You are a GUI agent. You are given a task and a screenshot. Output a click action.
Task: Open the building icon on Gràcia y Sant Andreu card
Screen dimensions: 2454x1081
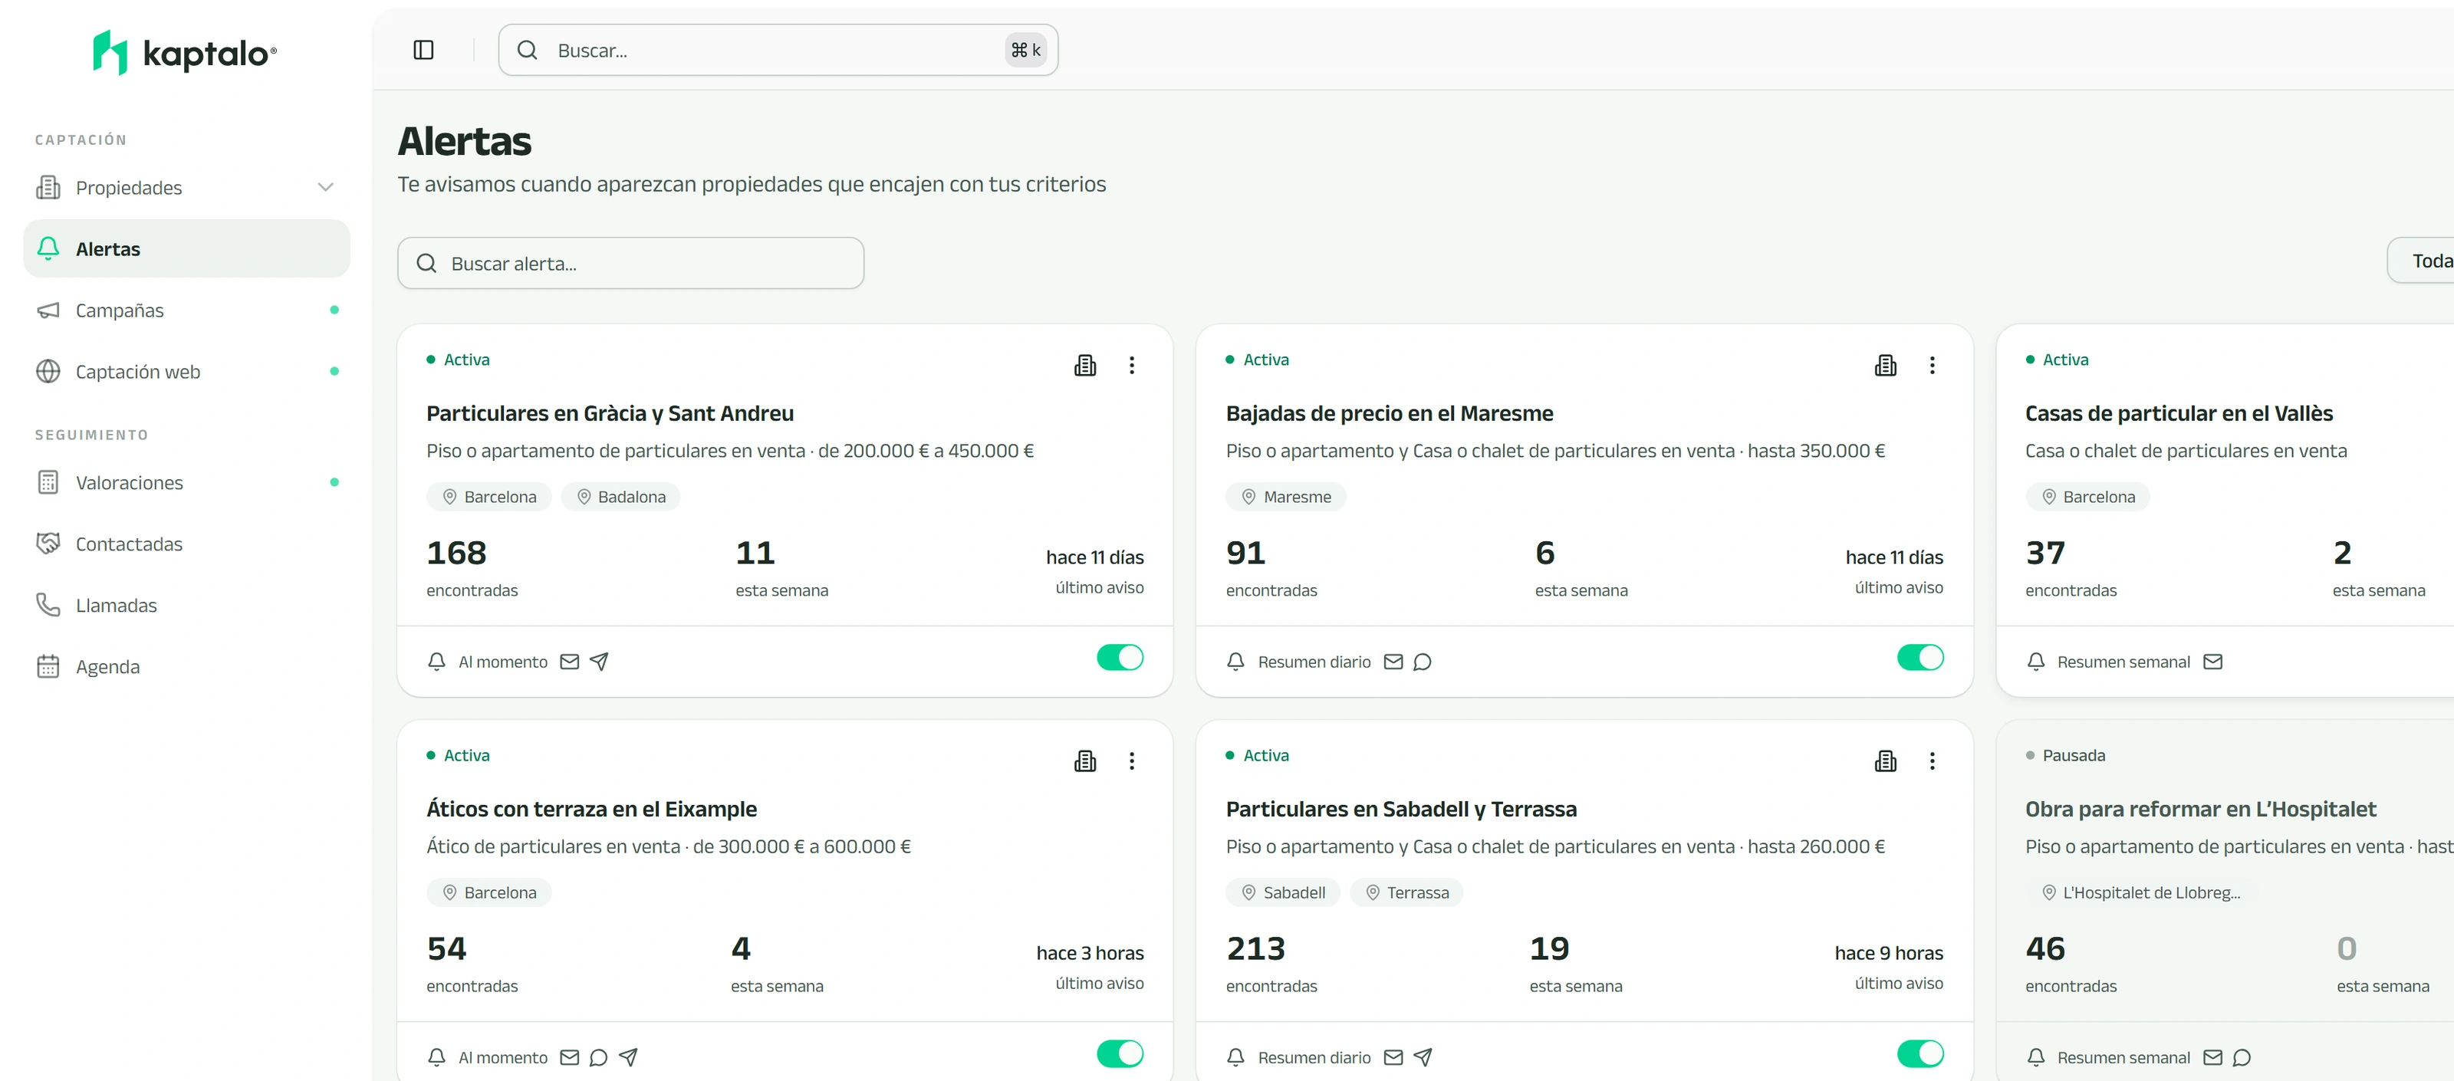coord(1085,365)
